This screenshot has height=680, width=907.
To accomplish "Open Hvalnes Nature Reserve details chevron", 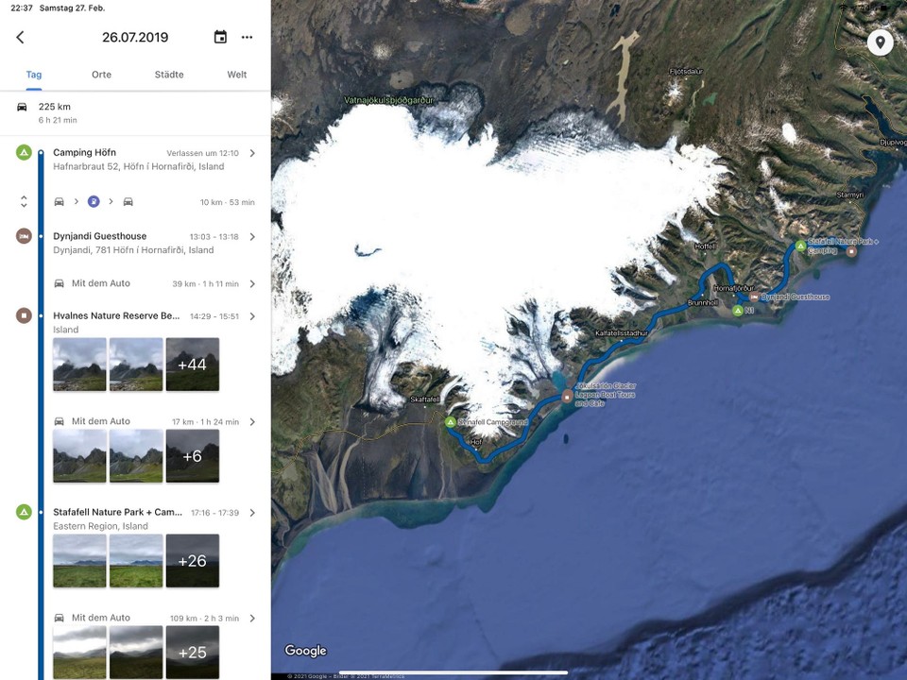I will pyautogui.click(x=252, y=316).
